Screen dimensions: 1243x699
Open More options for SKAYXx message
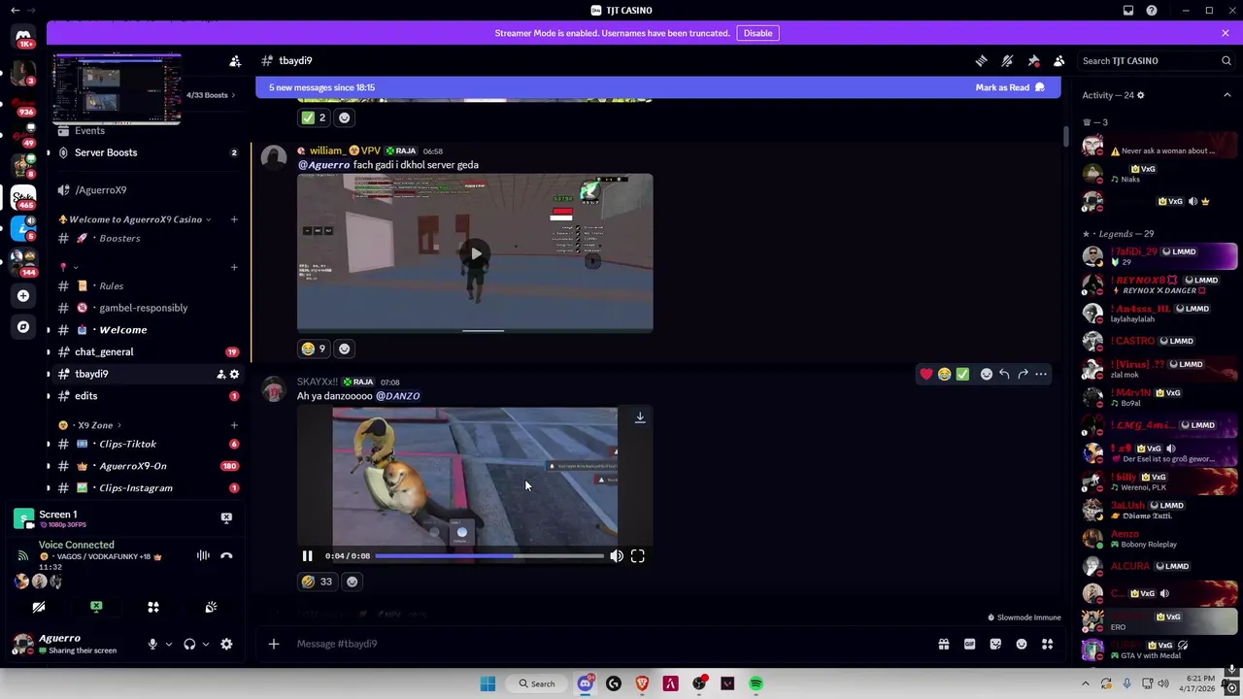1041,374
